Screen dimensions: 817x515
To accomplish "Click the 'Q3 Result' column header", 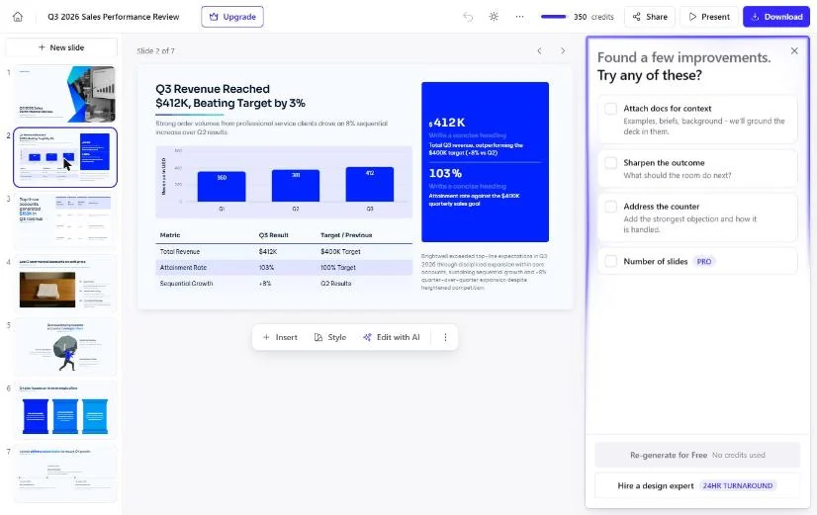I will coord(274,235).
